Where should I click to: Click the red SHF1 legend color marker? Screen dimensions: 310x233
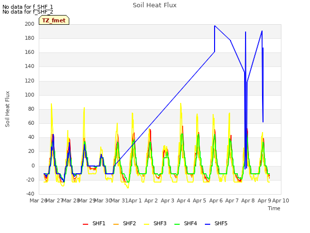point(85,224)
